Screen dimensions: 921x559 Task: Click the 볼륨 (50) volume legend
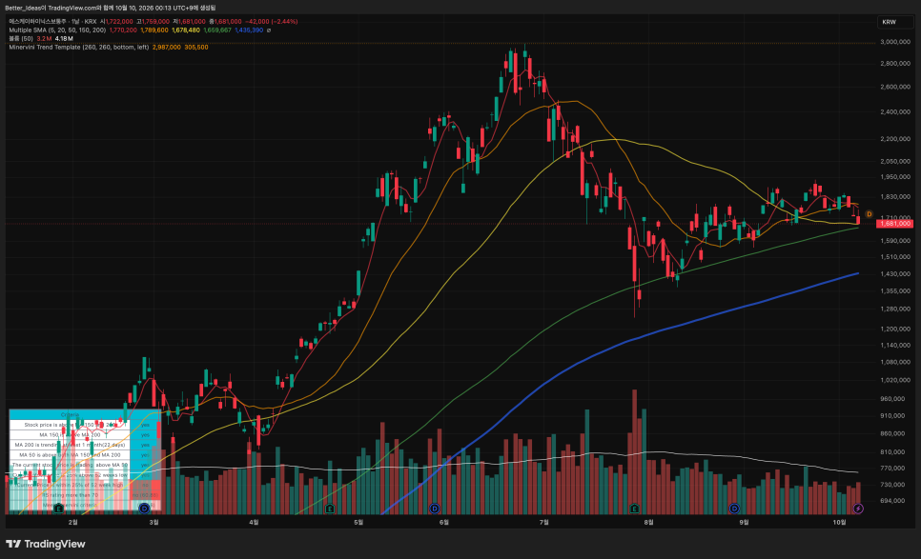(x=21, y=39)
